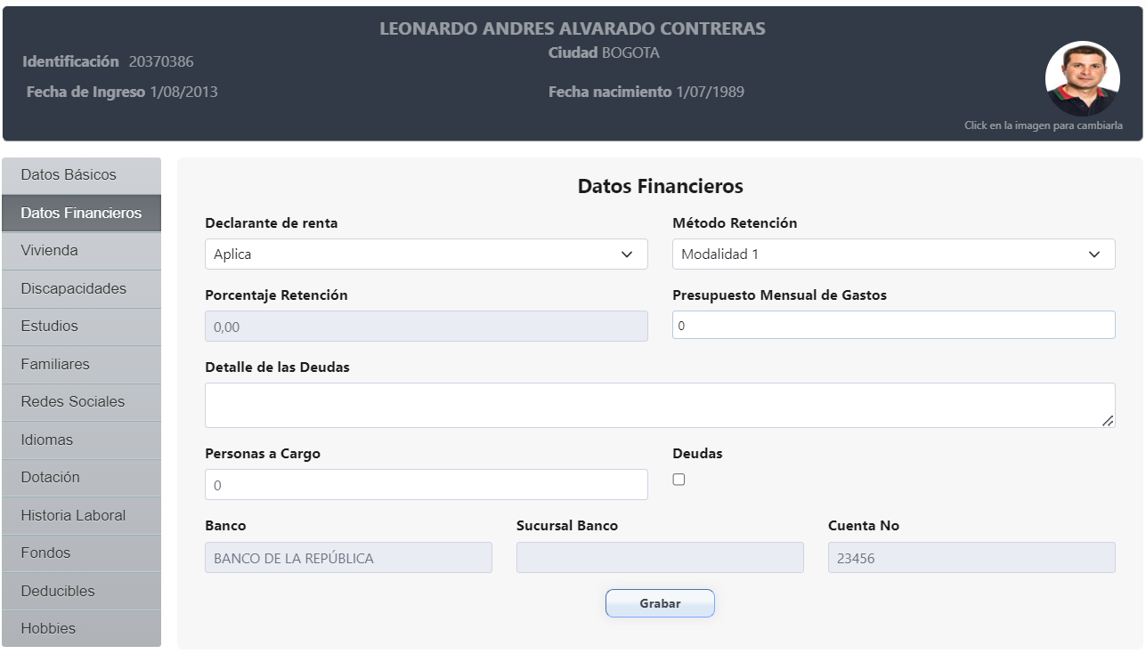Click the profile photo to change it

[1083, 78]
